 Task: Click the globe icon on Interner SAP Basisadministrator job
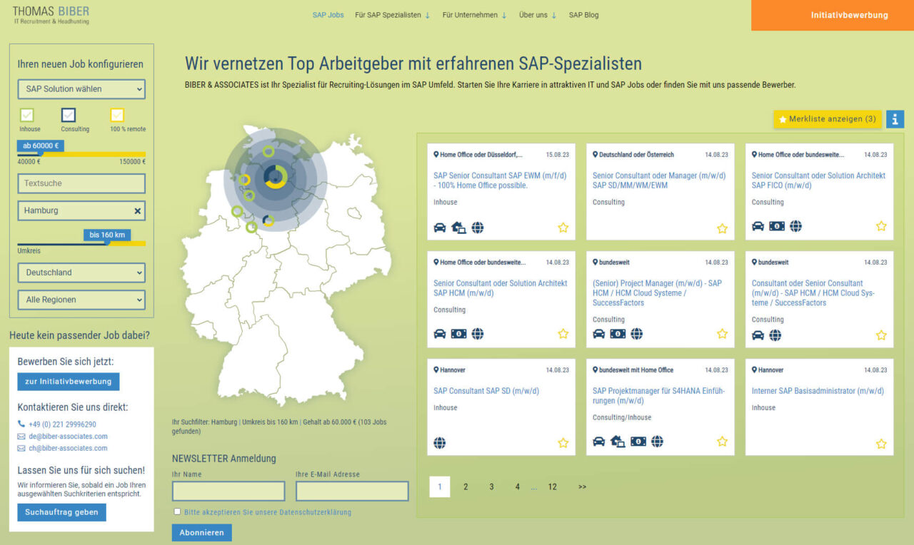pyautogui.click(x=758, y=443)
